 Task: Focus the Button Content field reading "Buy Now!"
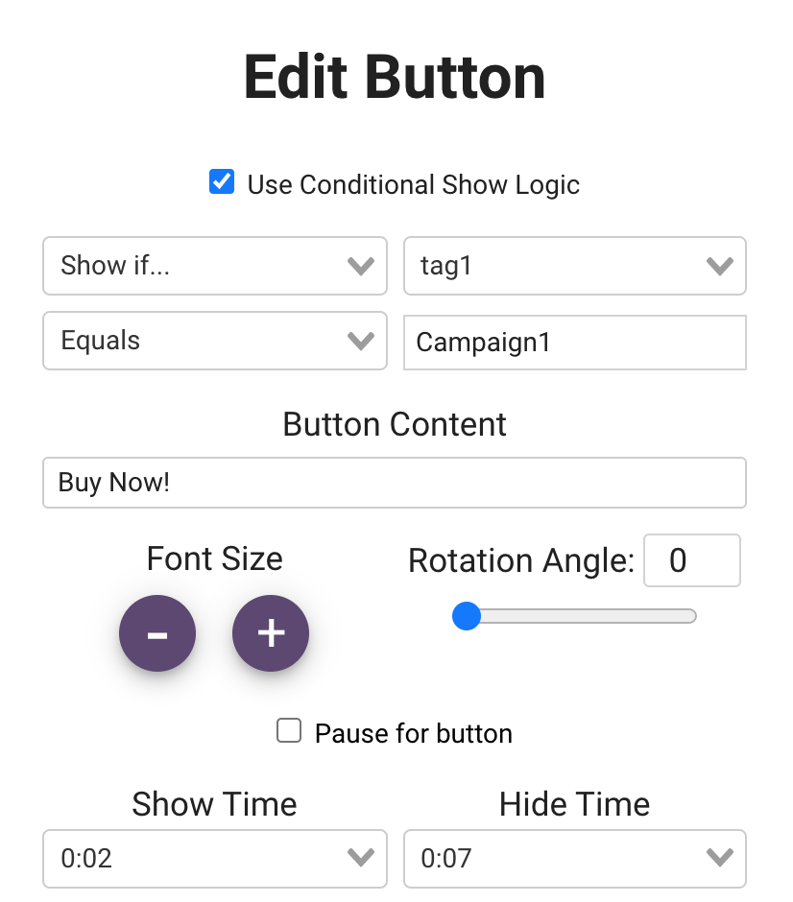pos(394,483)
